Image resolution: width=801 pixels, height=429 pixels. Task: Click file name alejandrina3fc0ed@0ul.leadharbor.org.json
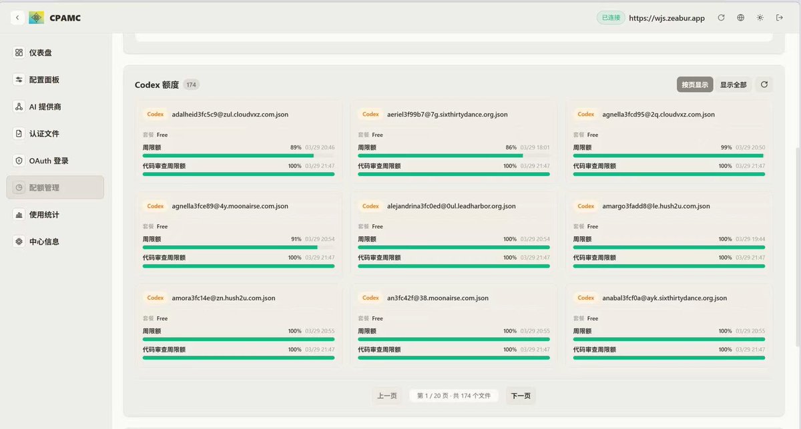pyautogui.click(x=451, y=206)
